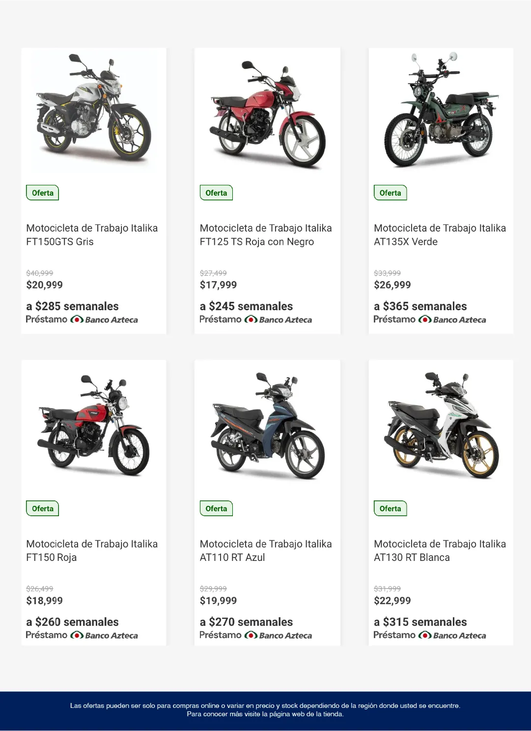Click the Banco Azteca logo under AT135X Verde
Image resolution: width=531 pixels, height=731 pixels.
452,320
